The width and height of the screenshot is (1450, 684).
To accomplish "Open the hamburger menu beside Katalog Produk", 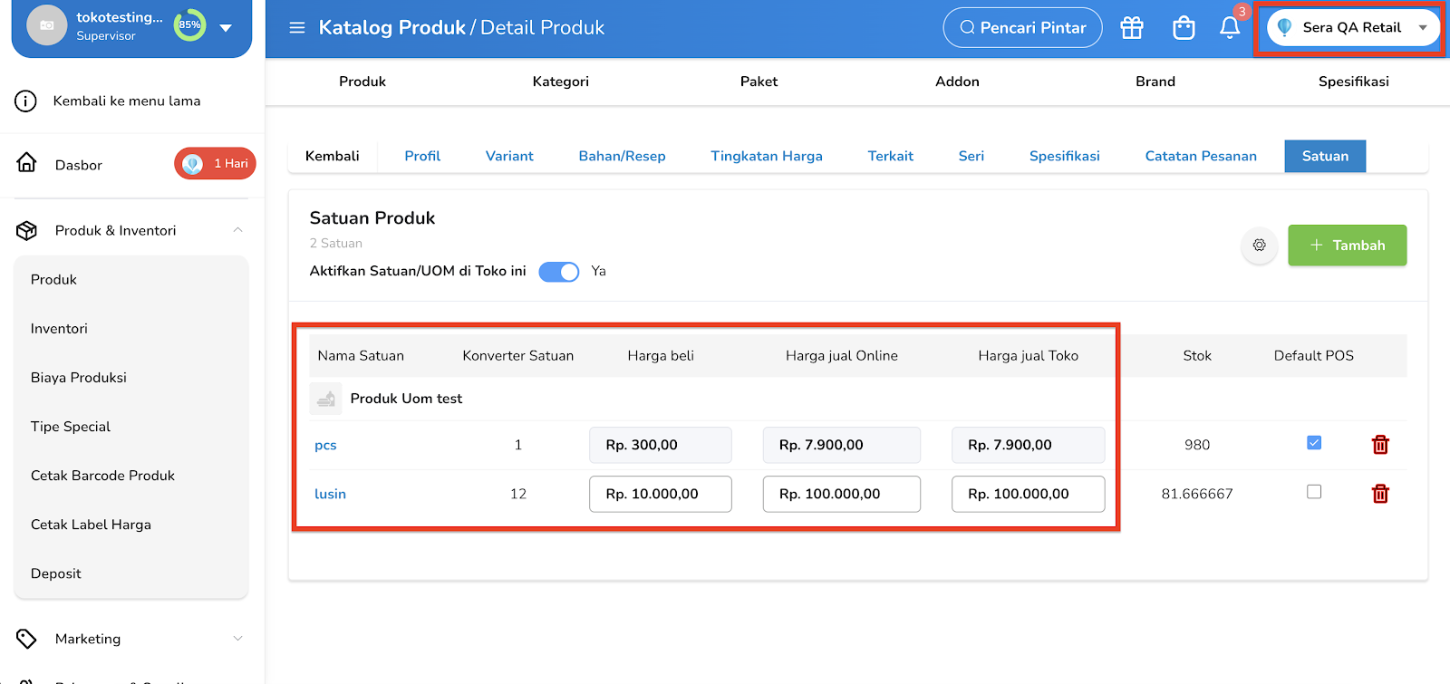I will pos(296,28).
